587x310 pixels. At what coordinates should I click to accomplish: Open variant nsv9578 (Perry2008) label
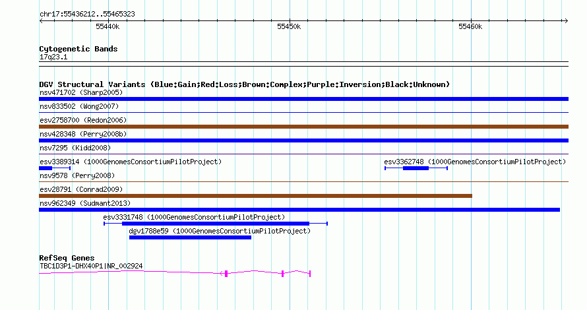point(77,175)
